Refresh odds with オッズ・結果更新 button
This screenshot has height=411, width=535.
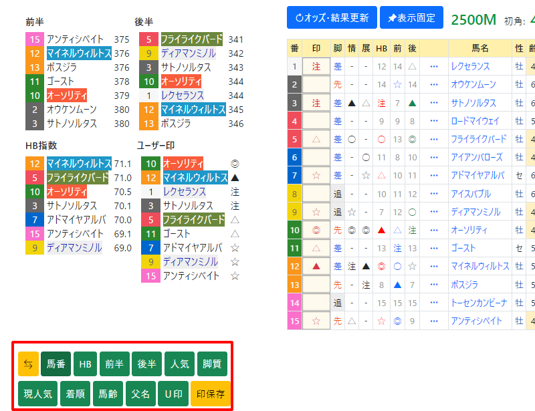pos(332,18)
